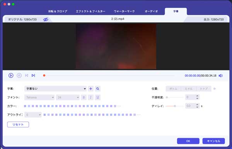Screen dimensions: 232x149
Task: Click the playback progress track
Action: click(109, 75)
